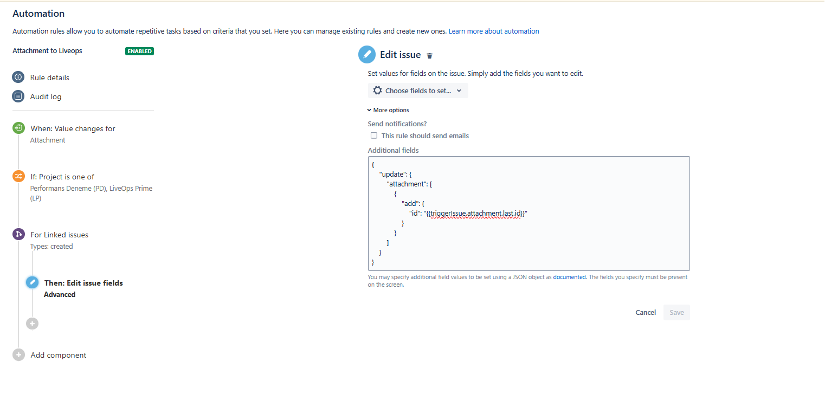Open Rule details info icon
Viewport: 838px width, 394px height.
coord(18,77)
